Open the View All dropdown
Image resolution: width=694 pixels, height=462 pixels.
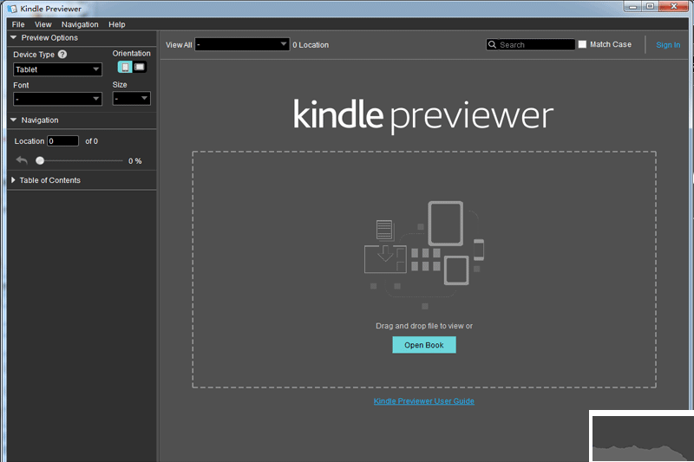(242, 44)
